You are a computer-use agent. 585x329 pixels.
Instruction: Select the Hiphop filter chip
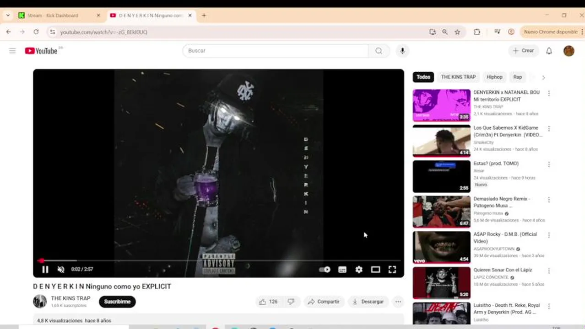[x=494, y=77]
